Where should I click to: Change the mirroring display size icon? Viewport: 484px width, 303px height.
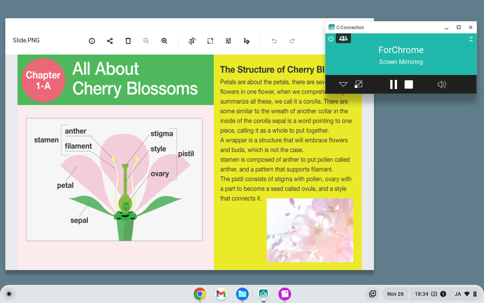tap(358, 84)
